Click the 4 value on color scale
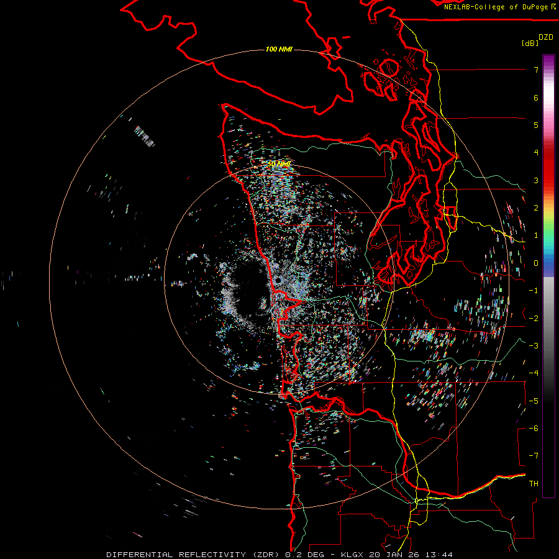Screen dimensions: 559x559 tap(536, 153)
